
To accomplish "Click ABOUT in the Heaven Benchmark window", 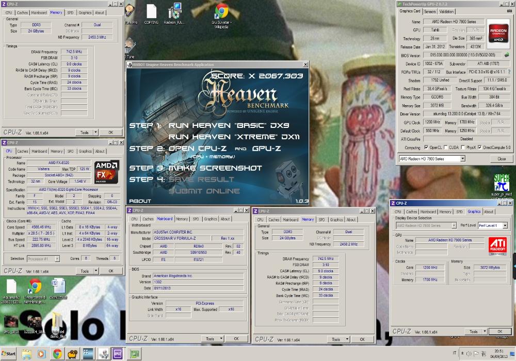I will tap(140, 201).
